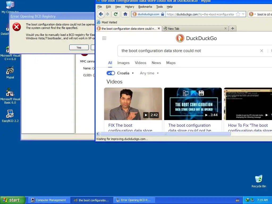Click the Most Visited bookmark icon
The width and height of the screenshot is (272, 204).
coord(99,22)
